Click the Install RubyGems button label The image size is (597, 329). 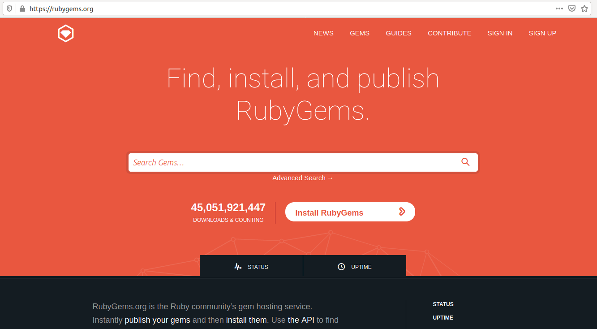pyautogui.click(x=329, y=213)
